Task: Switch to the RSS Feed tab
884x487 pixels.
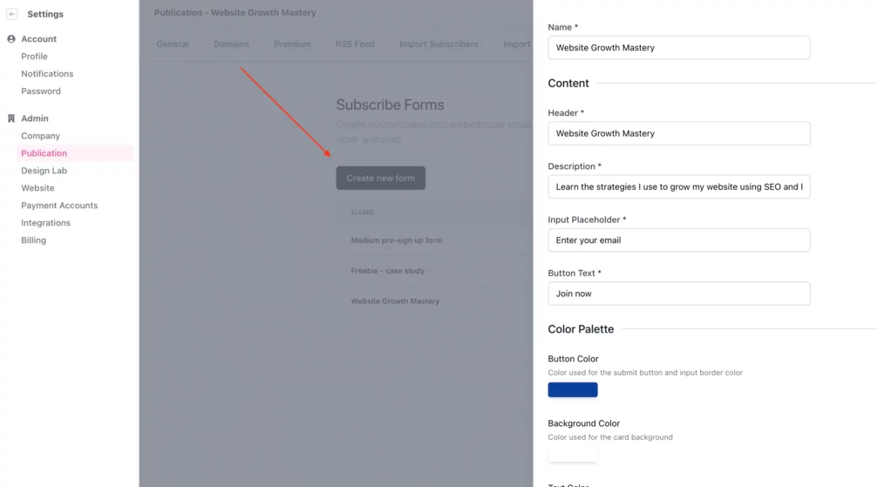Action: coord(355,44)
